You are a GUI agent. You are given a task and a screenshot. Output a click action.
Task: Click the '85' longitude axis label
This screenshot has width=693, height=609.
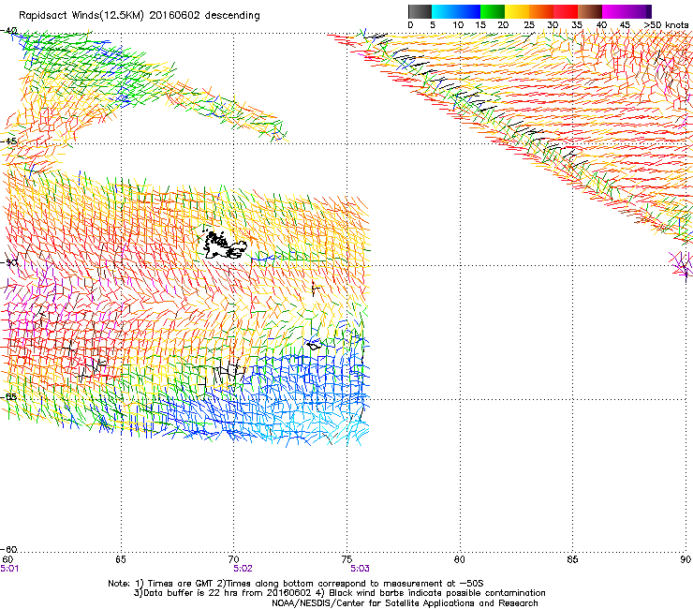pos(572,559)
